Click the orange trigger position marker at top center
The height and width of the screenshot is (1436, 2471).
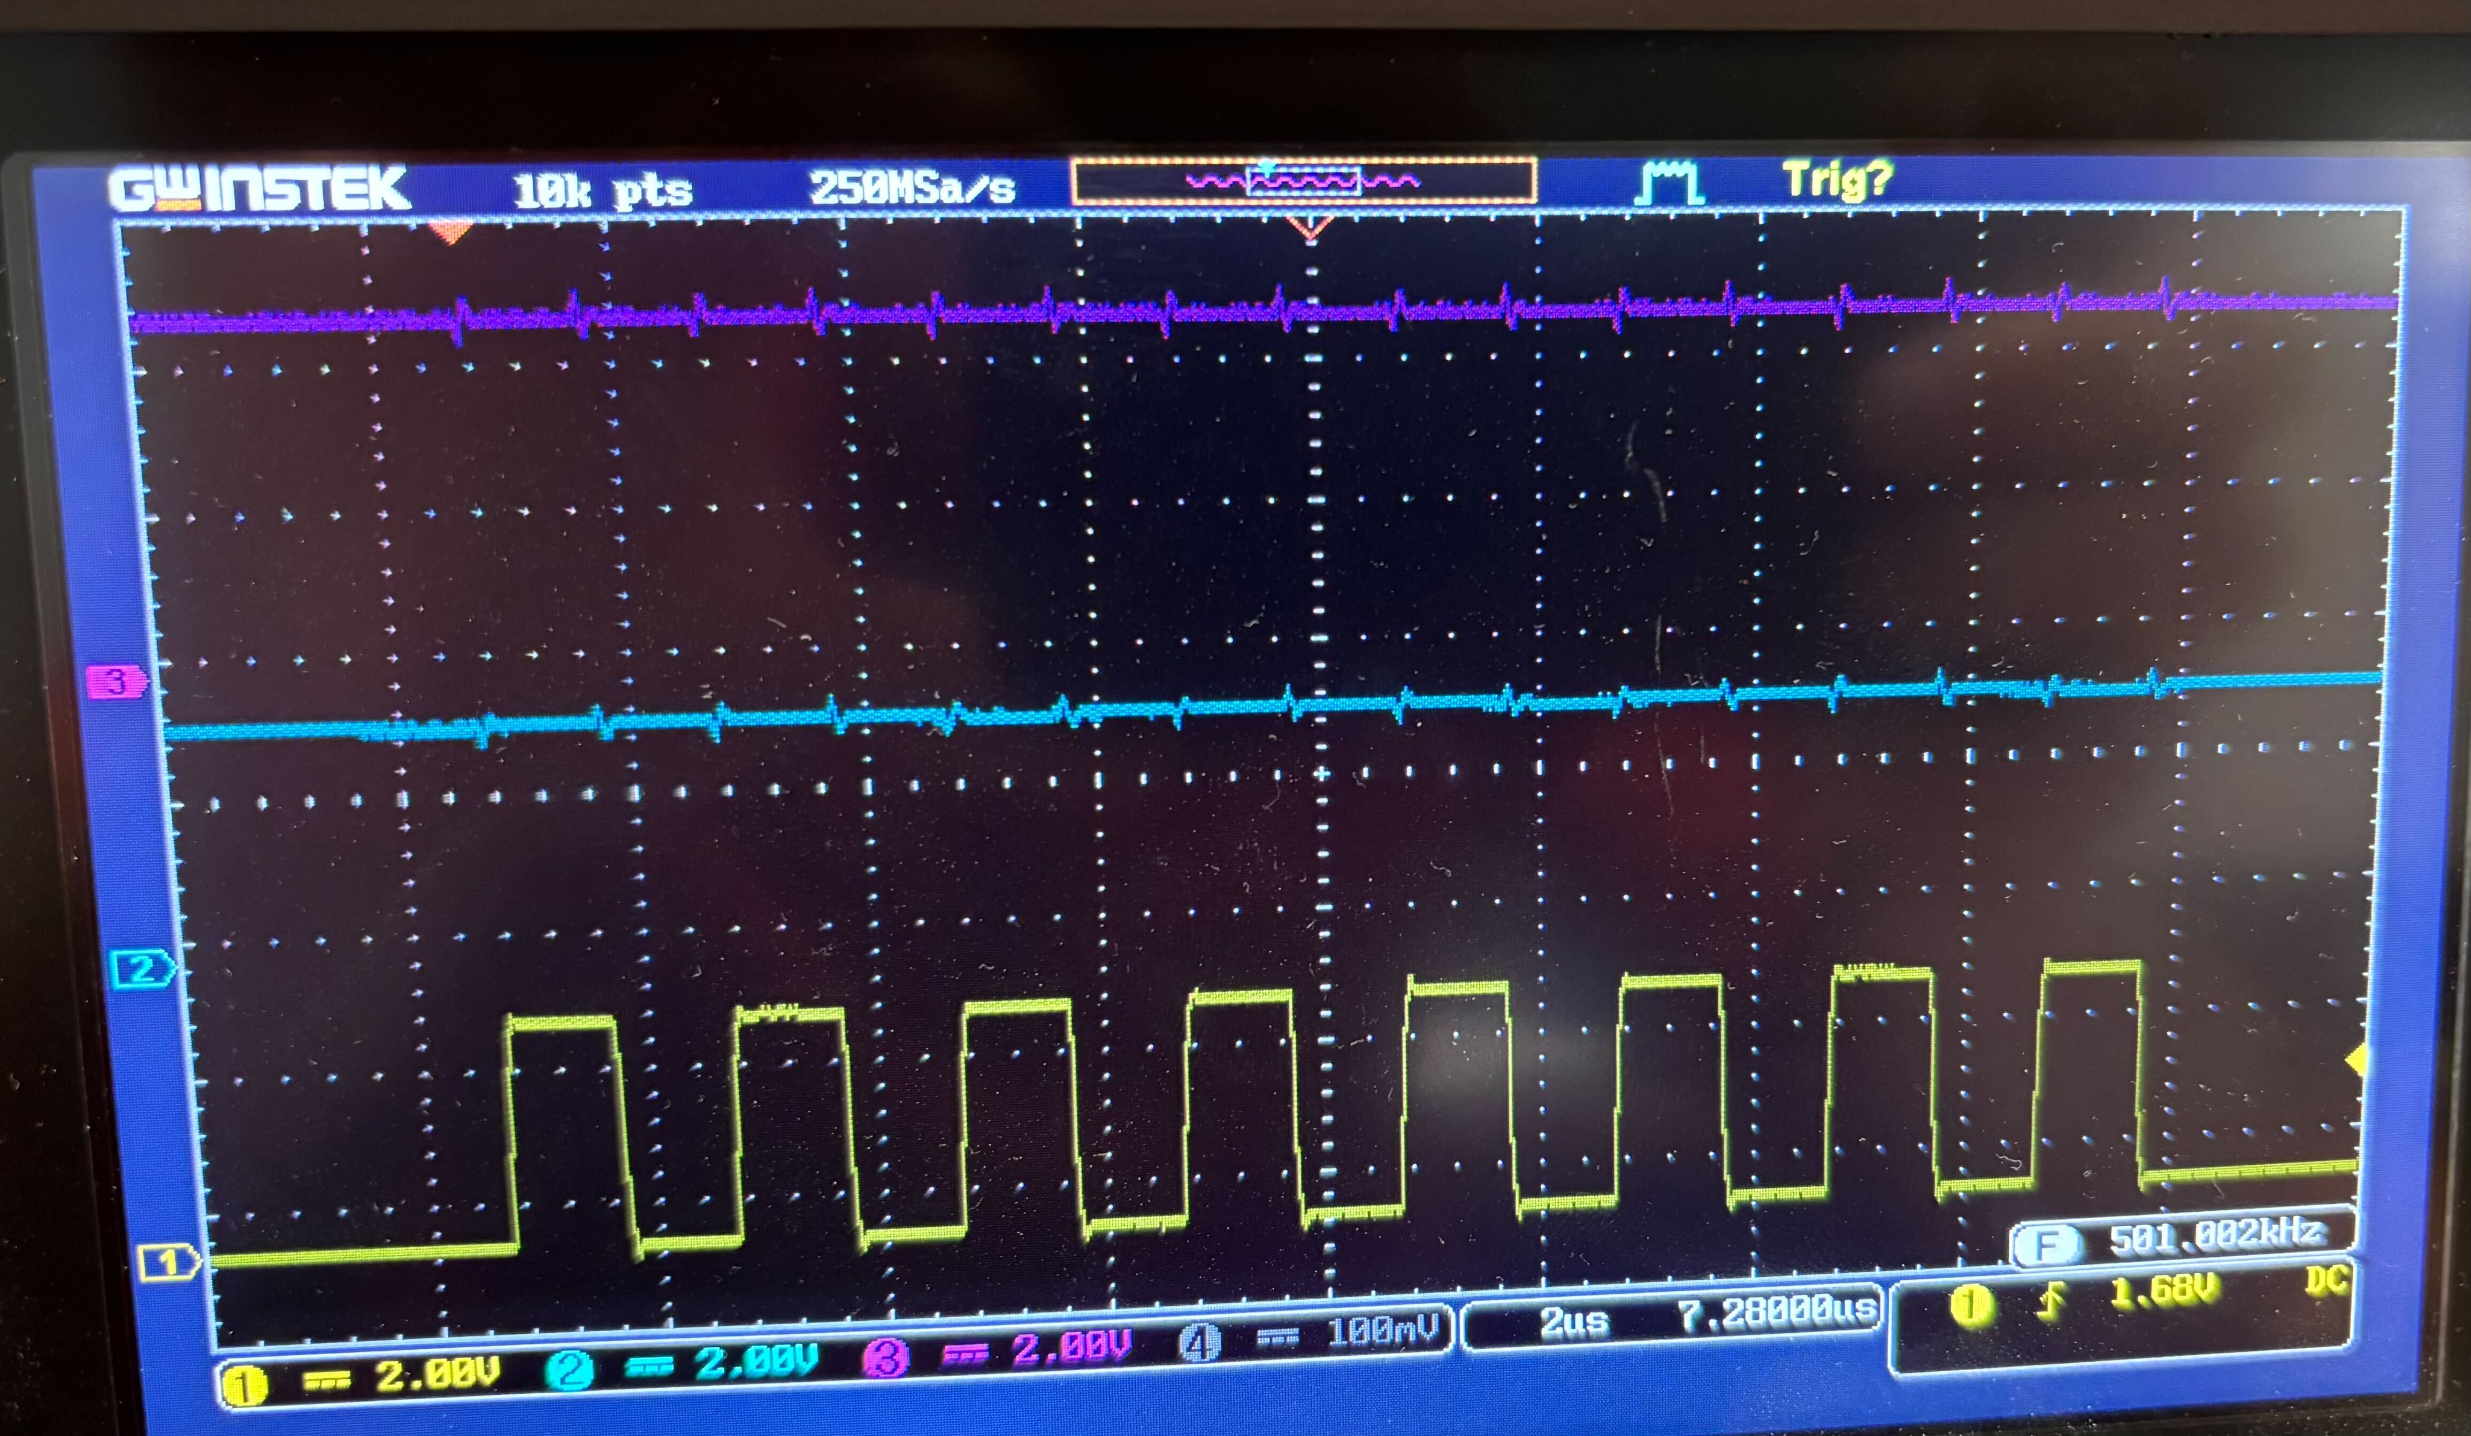point(1311,228)
